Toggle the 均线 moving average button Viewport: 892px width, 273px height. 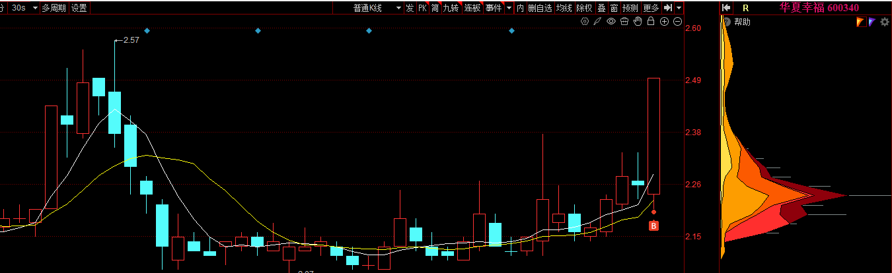point(564,8)
